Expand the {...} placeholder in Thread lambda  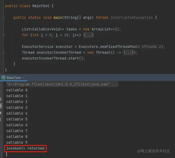coord(129,52)
